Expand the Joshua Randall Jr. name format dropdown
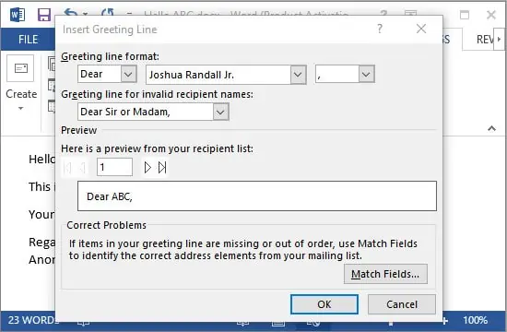The image size is (507, 332). (298, 75)
